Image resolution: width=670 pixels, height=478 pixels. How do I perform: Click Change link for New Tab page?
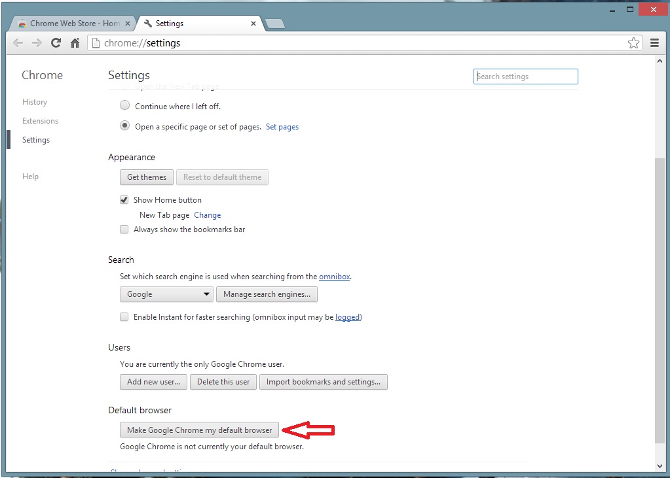207,215
